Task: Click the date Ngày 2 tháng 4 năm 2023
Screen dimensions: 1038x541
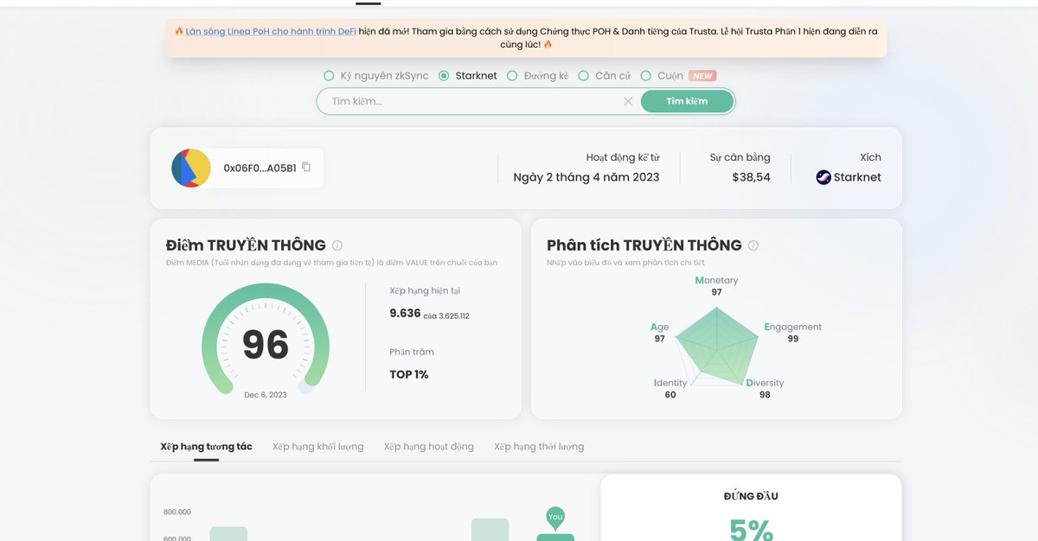Action: (x=586, y=177)
